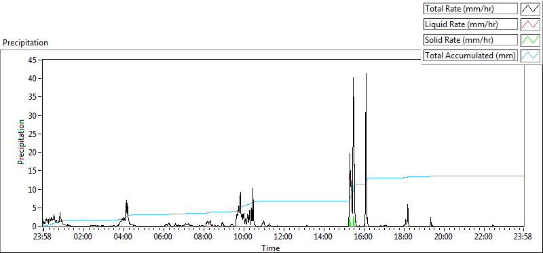Click the Precipitation chart title
The width and height of the screenshot is (543, 253).
pyautogui.click(x=25, y=43)
